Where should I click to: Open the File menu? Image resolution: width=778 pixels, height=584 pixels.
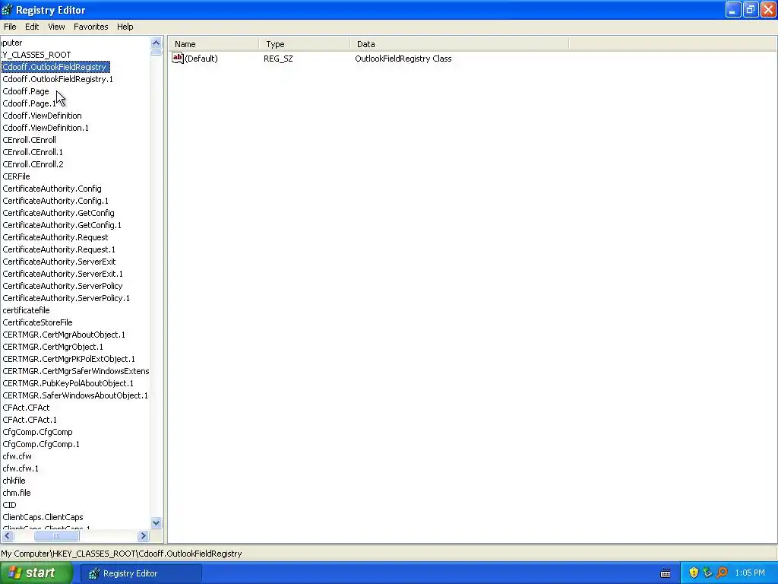(x=10, y=27)
